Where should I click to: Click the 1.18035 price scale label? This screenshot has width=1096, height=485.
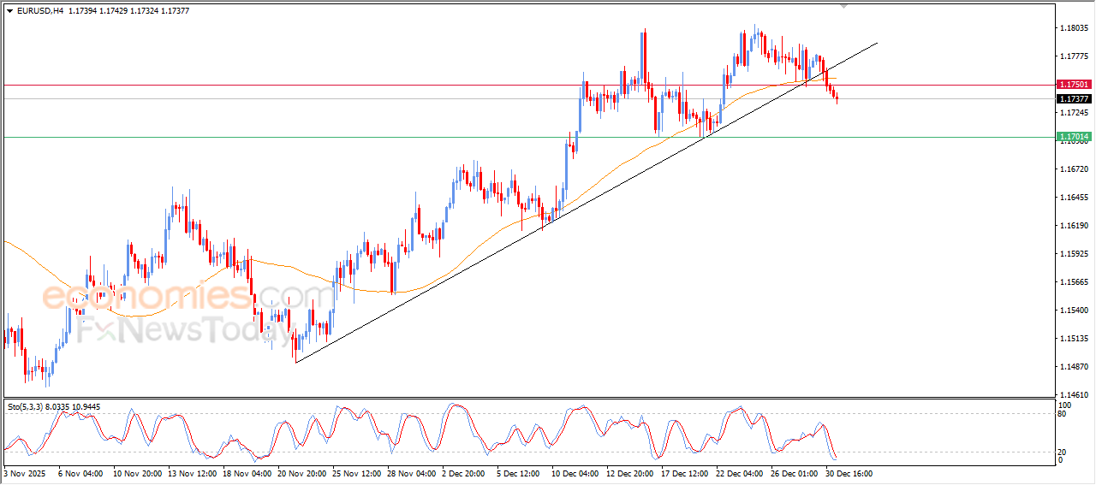pos(1074,28)
